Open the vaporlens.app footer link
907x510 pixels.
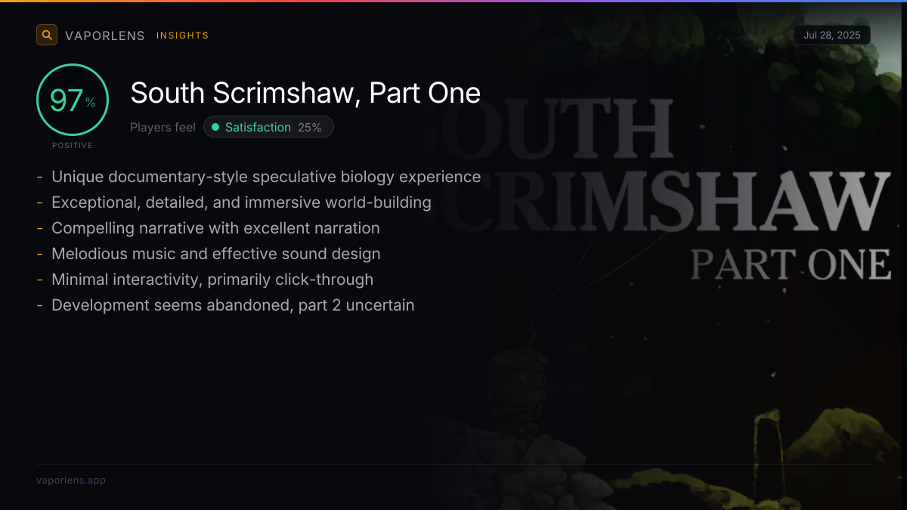coord(71,480)
